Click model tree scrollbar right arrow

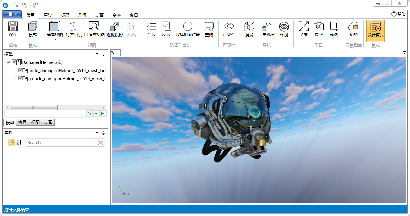(103, 107)
